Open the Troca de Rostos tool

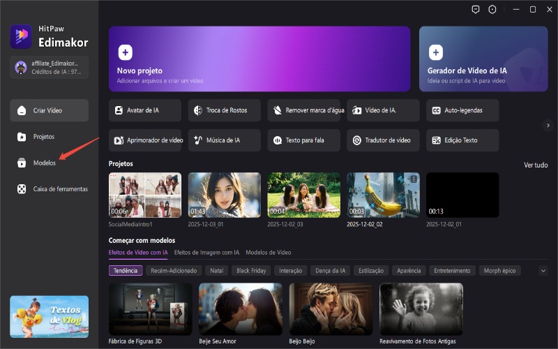pyautogui.click(x=224, y=110)
